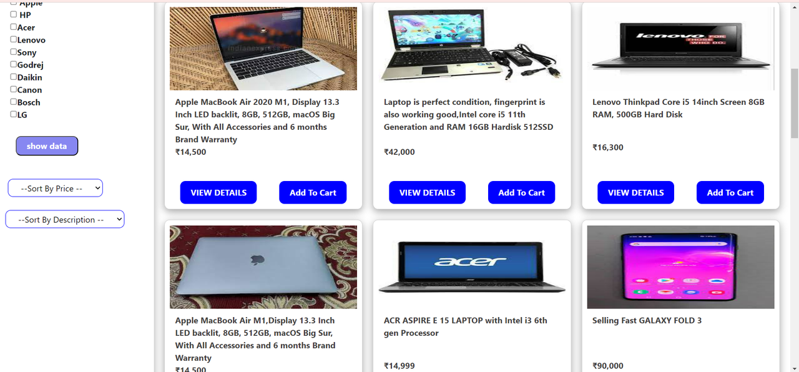Select the Canon brand checkbox
Image resolution: width=799 pixels, height=372 pixels.
click(x=14, y=89)
